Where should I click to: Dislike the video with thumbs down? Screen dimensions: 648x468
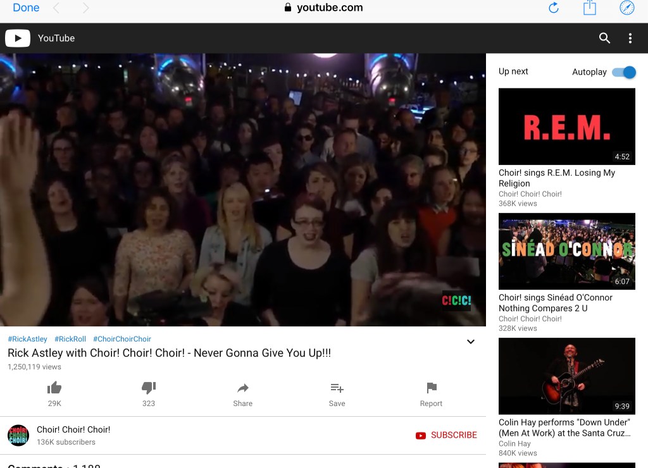tap(149, 388)
